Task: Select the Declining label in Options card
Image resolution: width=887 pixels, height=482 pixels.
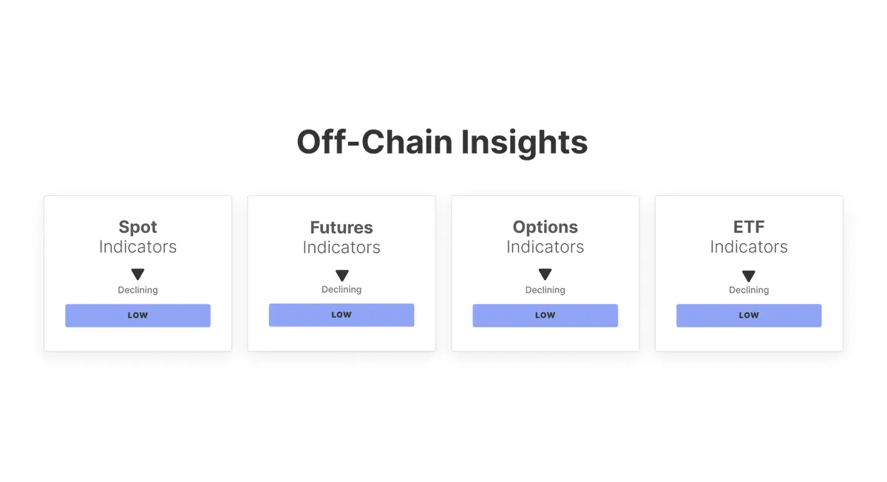Action: (x=545, y=291)
